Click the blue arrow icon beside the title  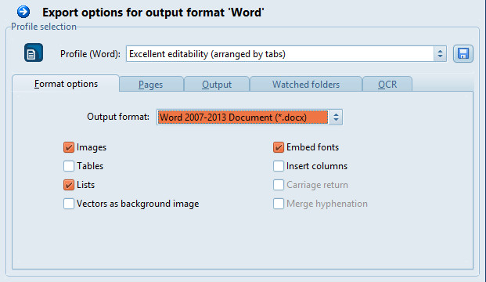[x=23, y=12]
